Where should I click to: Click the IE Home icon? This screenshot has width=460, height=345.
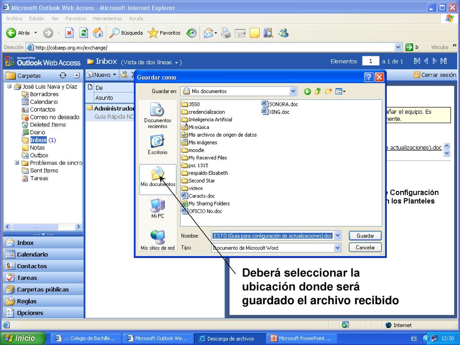coord(98,33)
